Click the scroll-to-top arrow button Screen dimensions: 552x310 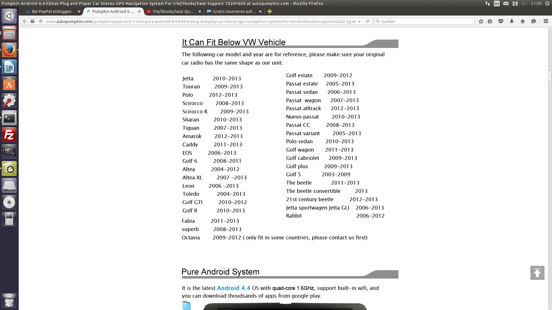[537, 273]
